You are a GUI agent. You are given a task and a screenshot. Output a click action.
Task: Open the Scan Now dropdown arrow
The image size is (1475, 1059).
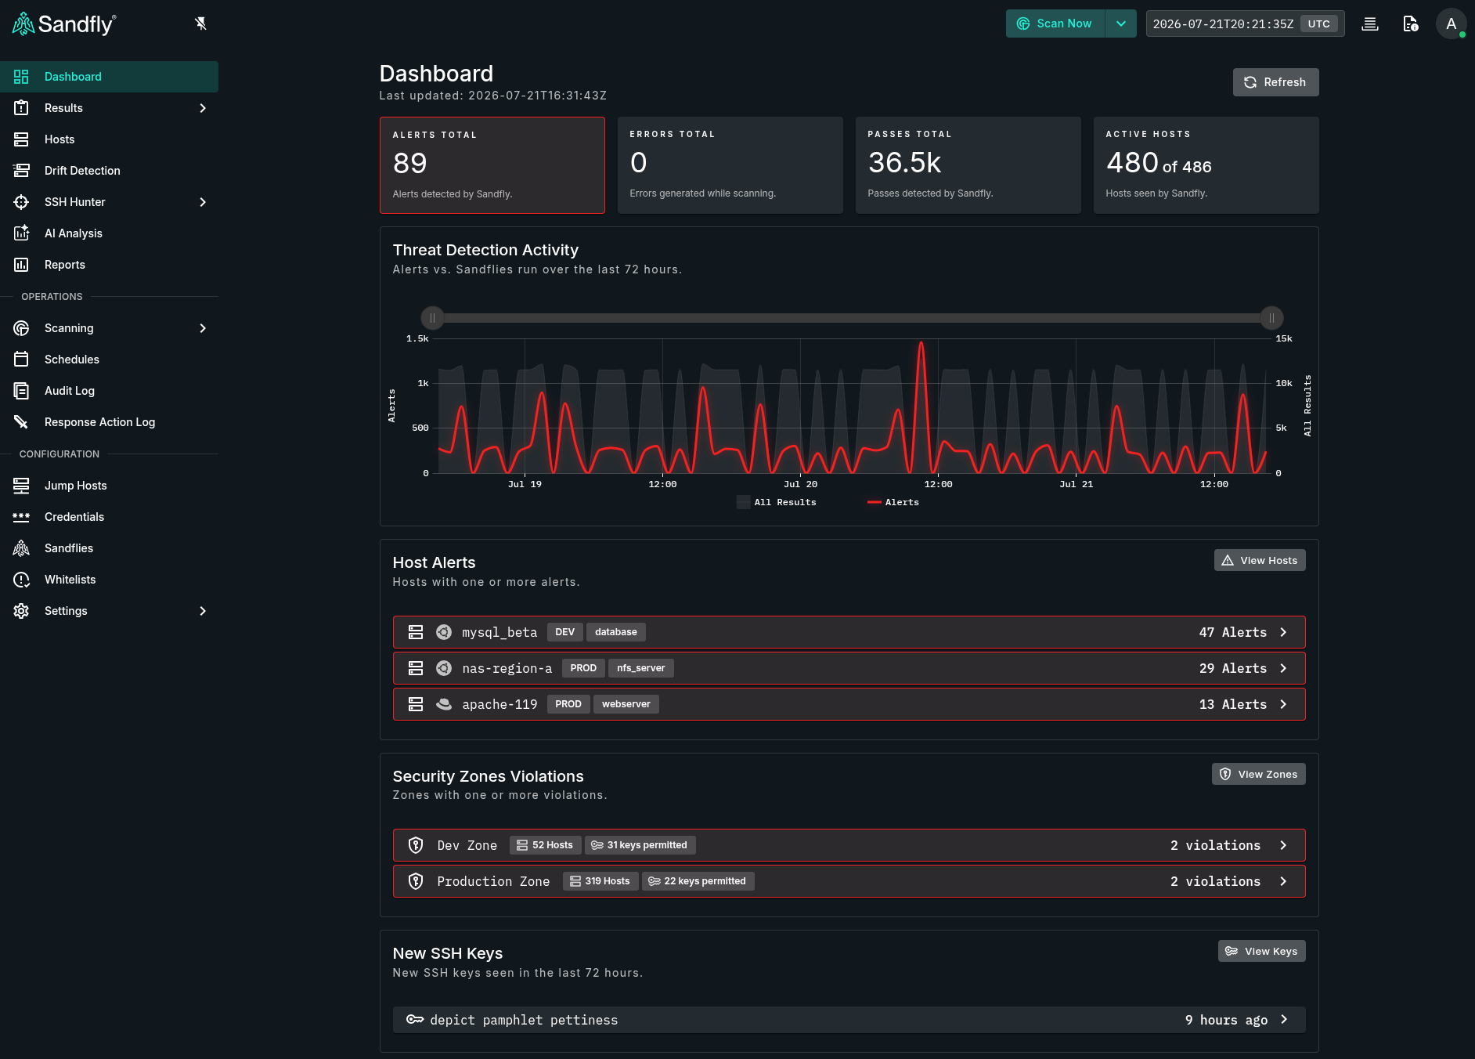pyautogui.click(x=1121, y=23)
